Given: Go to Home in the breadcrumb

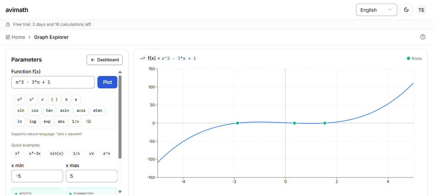Looking at the screenshot, I should point(18,37).
